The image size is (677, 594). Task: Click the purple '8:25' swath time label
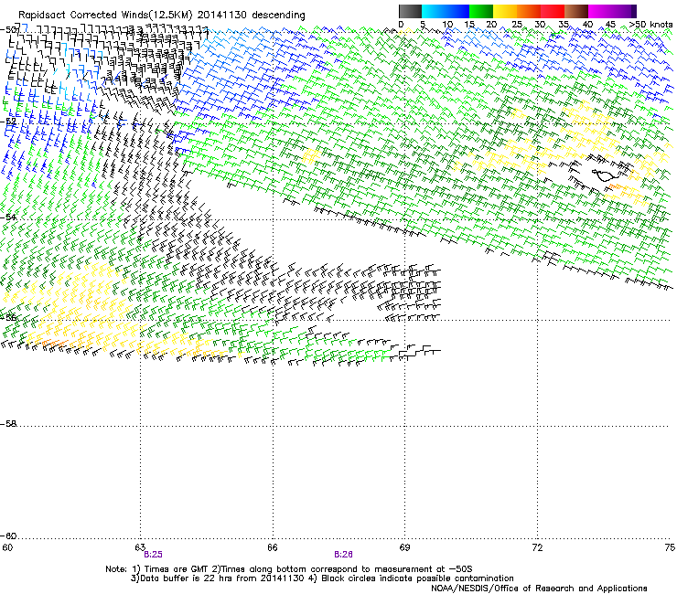coord(154,555)
